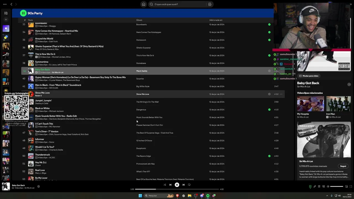Select the Informer track title

tap(40, 139)
